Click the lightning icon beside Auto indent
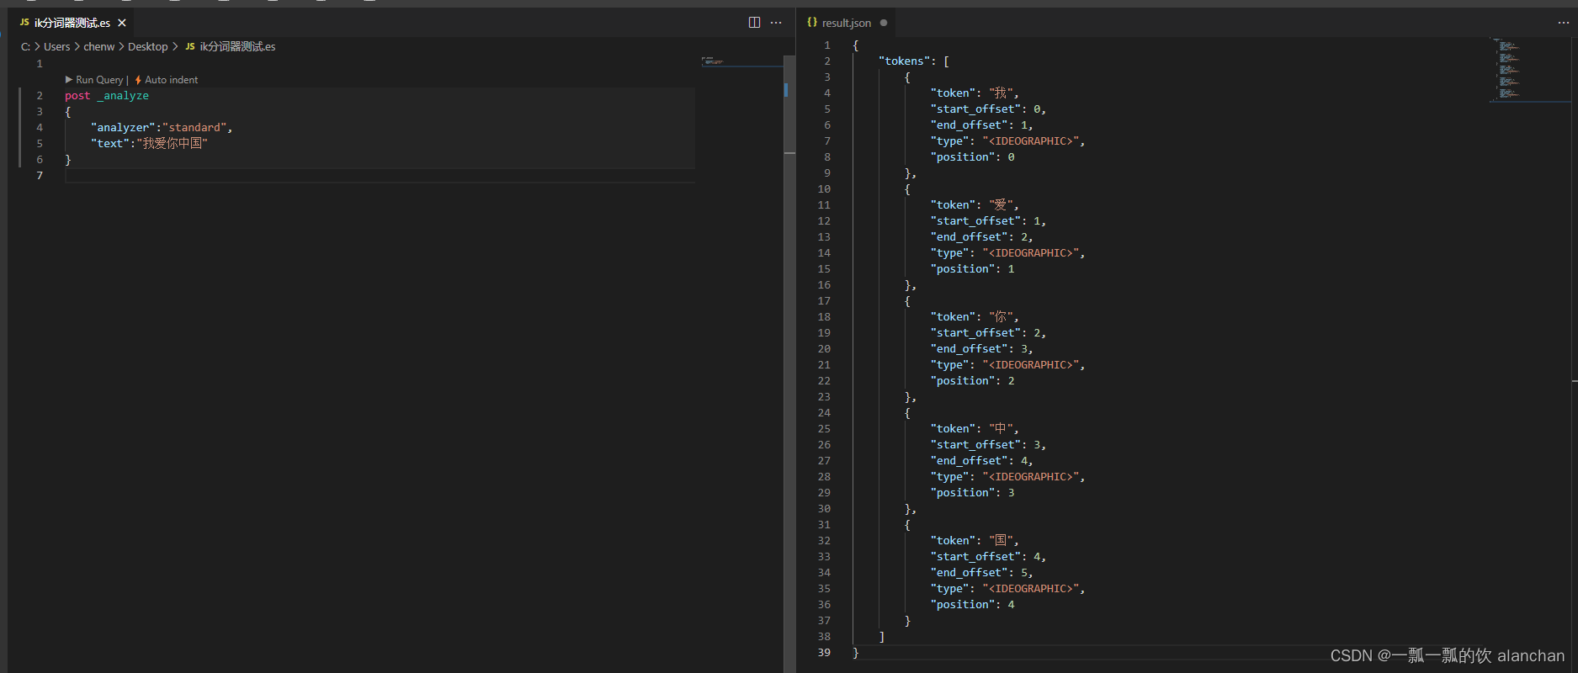The height and width of the screenshot is (673, 1578). [x=138, y=80]
